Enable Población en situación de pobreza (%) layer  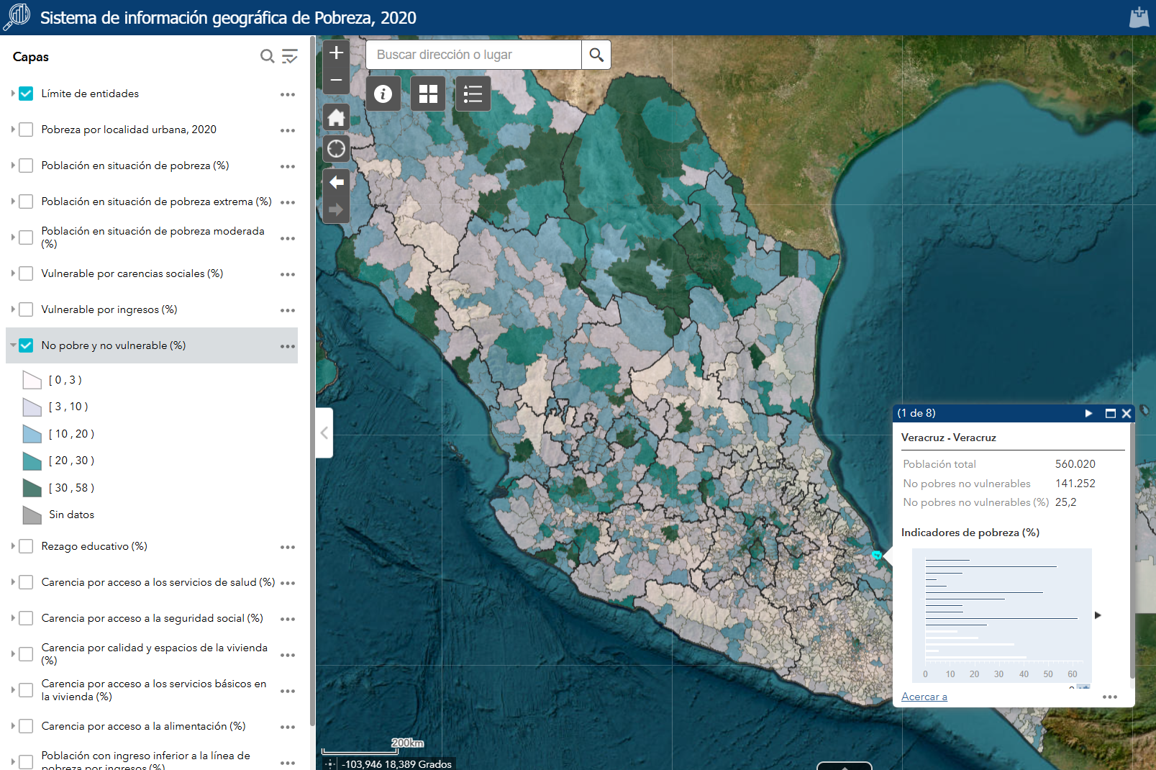26,166
